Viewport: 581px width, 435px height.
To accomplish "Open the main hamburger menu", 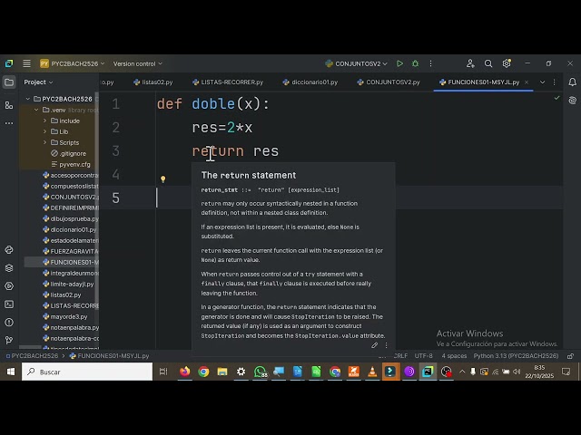I will coord(26,63).
